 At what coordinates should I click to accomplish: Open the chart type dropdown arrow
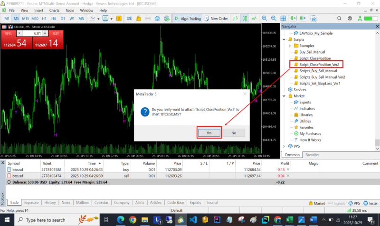point(98,19)
